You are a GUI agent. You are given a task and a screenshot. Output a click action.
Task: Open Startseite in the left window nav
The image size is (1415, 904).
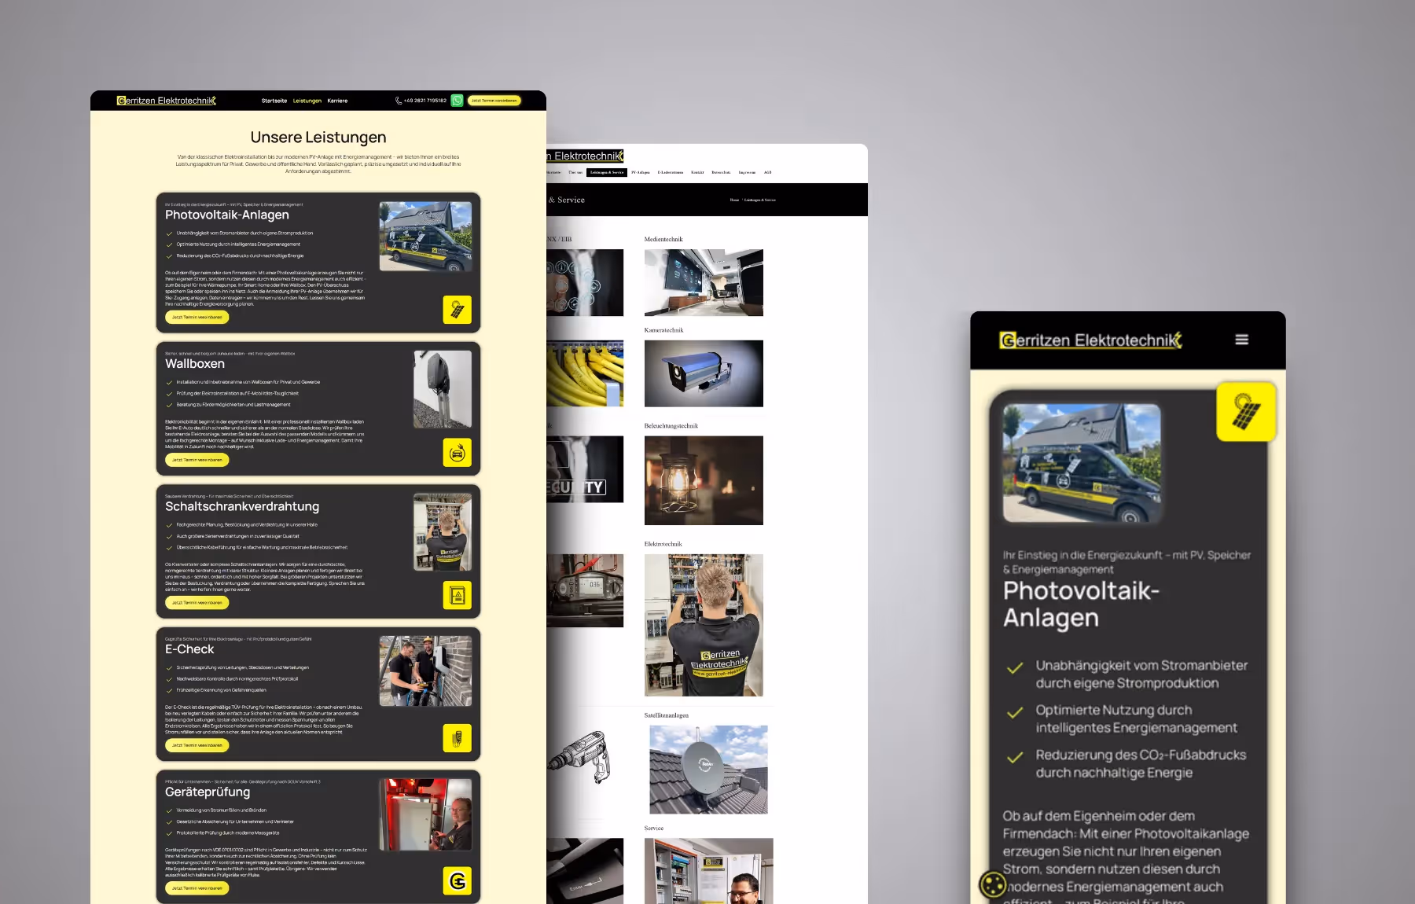tap(274, 101)
